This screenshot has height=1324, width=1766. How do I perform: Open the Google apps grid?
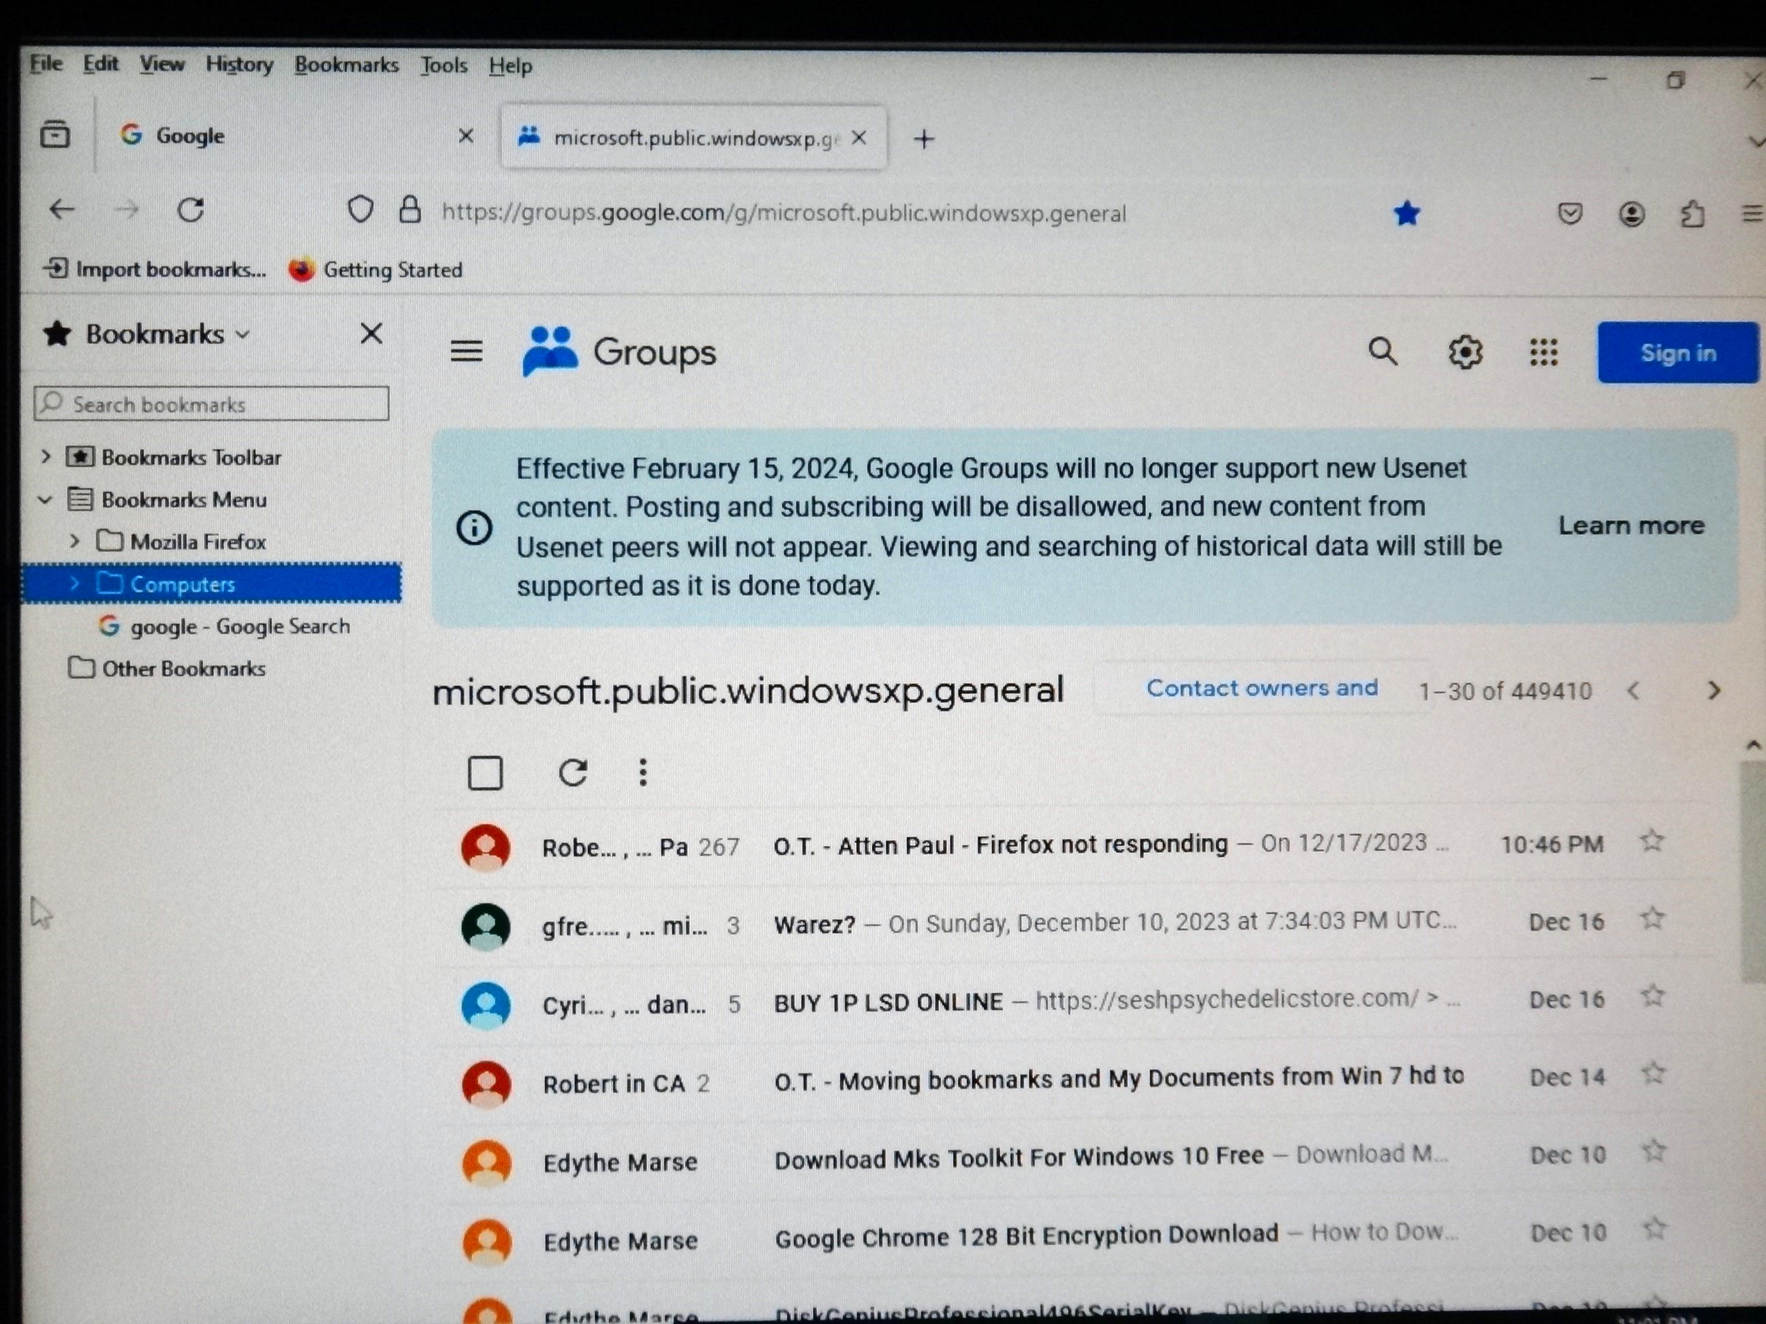click(1543, 352)
